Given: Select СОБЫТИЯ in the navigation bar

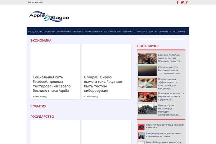Looking at the screenshot, I should tap(50, 32).
